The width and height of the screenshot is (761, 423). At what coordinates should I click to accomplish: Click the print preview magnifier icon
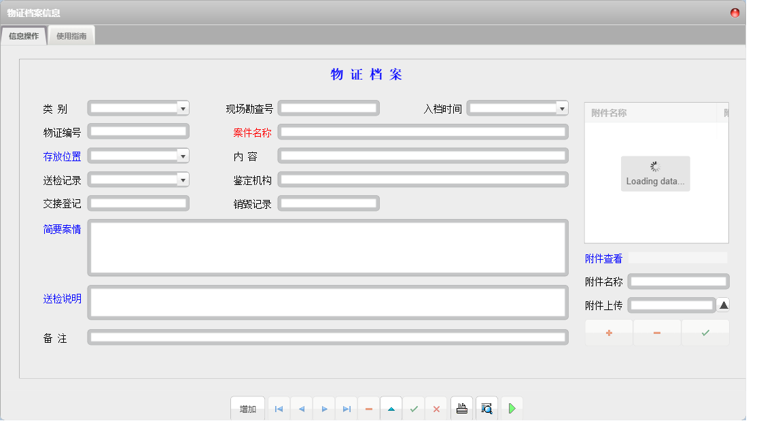point(486,408)
